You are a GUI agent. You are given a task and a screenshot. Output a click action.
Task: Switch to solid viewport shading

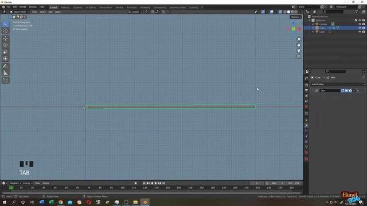(288, 12)
